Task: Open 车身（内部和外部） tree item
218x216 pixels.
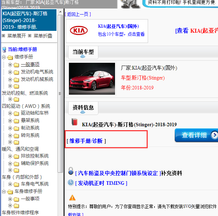Action: coord(22,177)
